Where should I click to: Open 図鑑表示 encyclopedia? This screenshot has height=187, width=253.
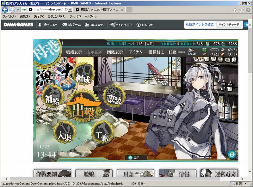pyautogui.click(x=115, y=52)
